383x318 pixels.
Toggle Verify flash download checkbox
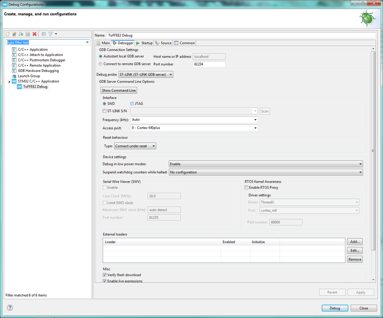(x=105, y=275)
